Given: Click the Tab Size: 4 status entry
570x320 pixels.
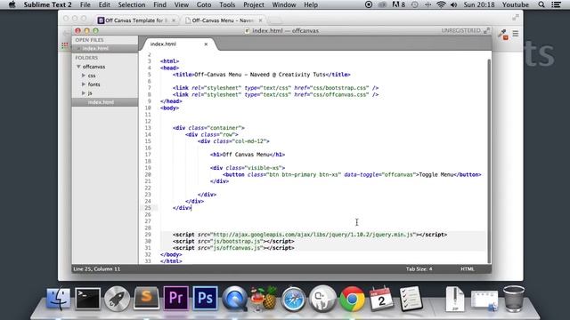Looking at the screenshot, I should click(419, 268).
